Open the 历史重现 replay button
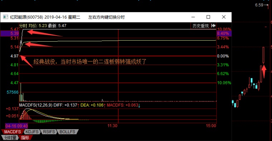The width and height of the screenshot is (272, 141). 200,26
